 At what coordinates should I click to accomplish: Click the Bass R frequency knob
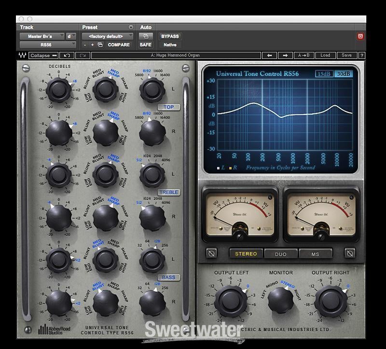click(152, 303)
